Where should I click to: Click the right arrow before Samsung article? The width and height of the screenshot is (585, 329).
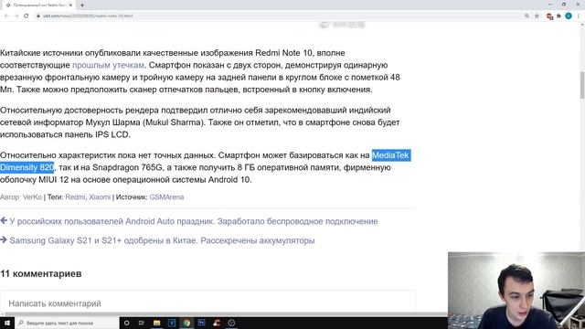[x=4, y=239]
